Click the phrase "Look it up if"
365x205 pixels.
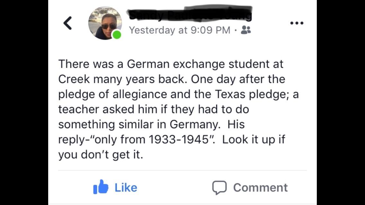pyautogui.click(x=254, y=140)
